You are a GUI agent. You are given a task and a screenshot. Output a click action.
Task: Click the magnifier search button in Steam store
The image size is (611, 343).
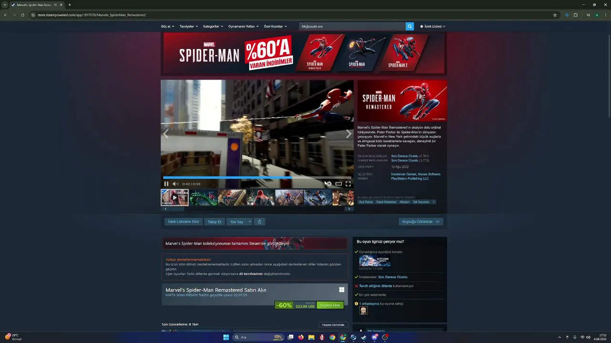(x=410, y=26)
